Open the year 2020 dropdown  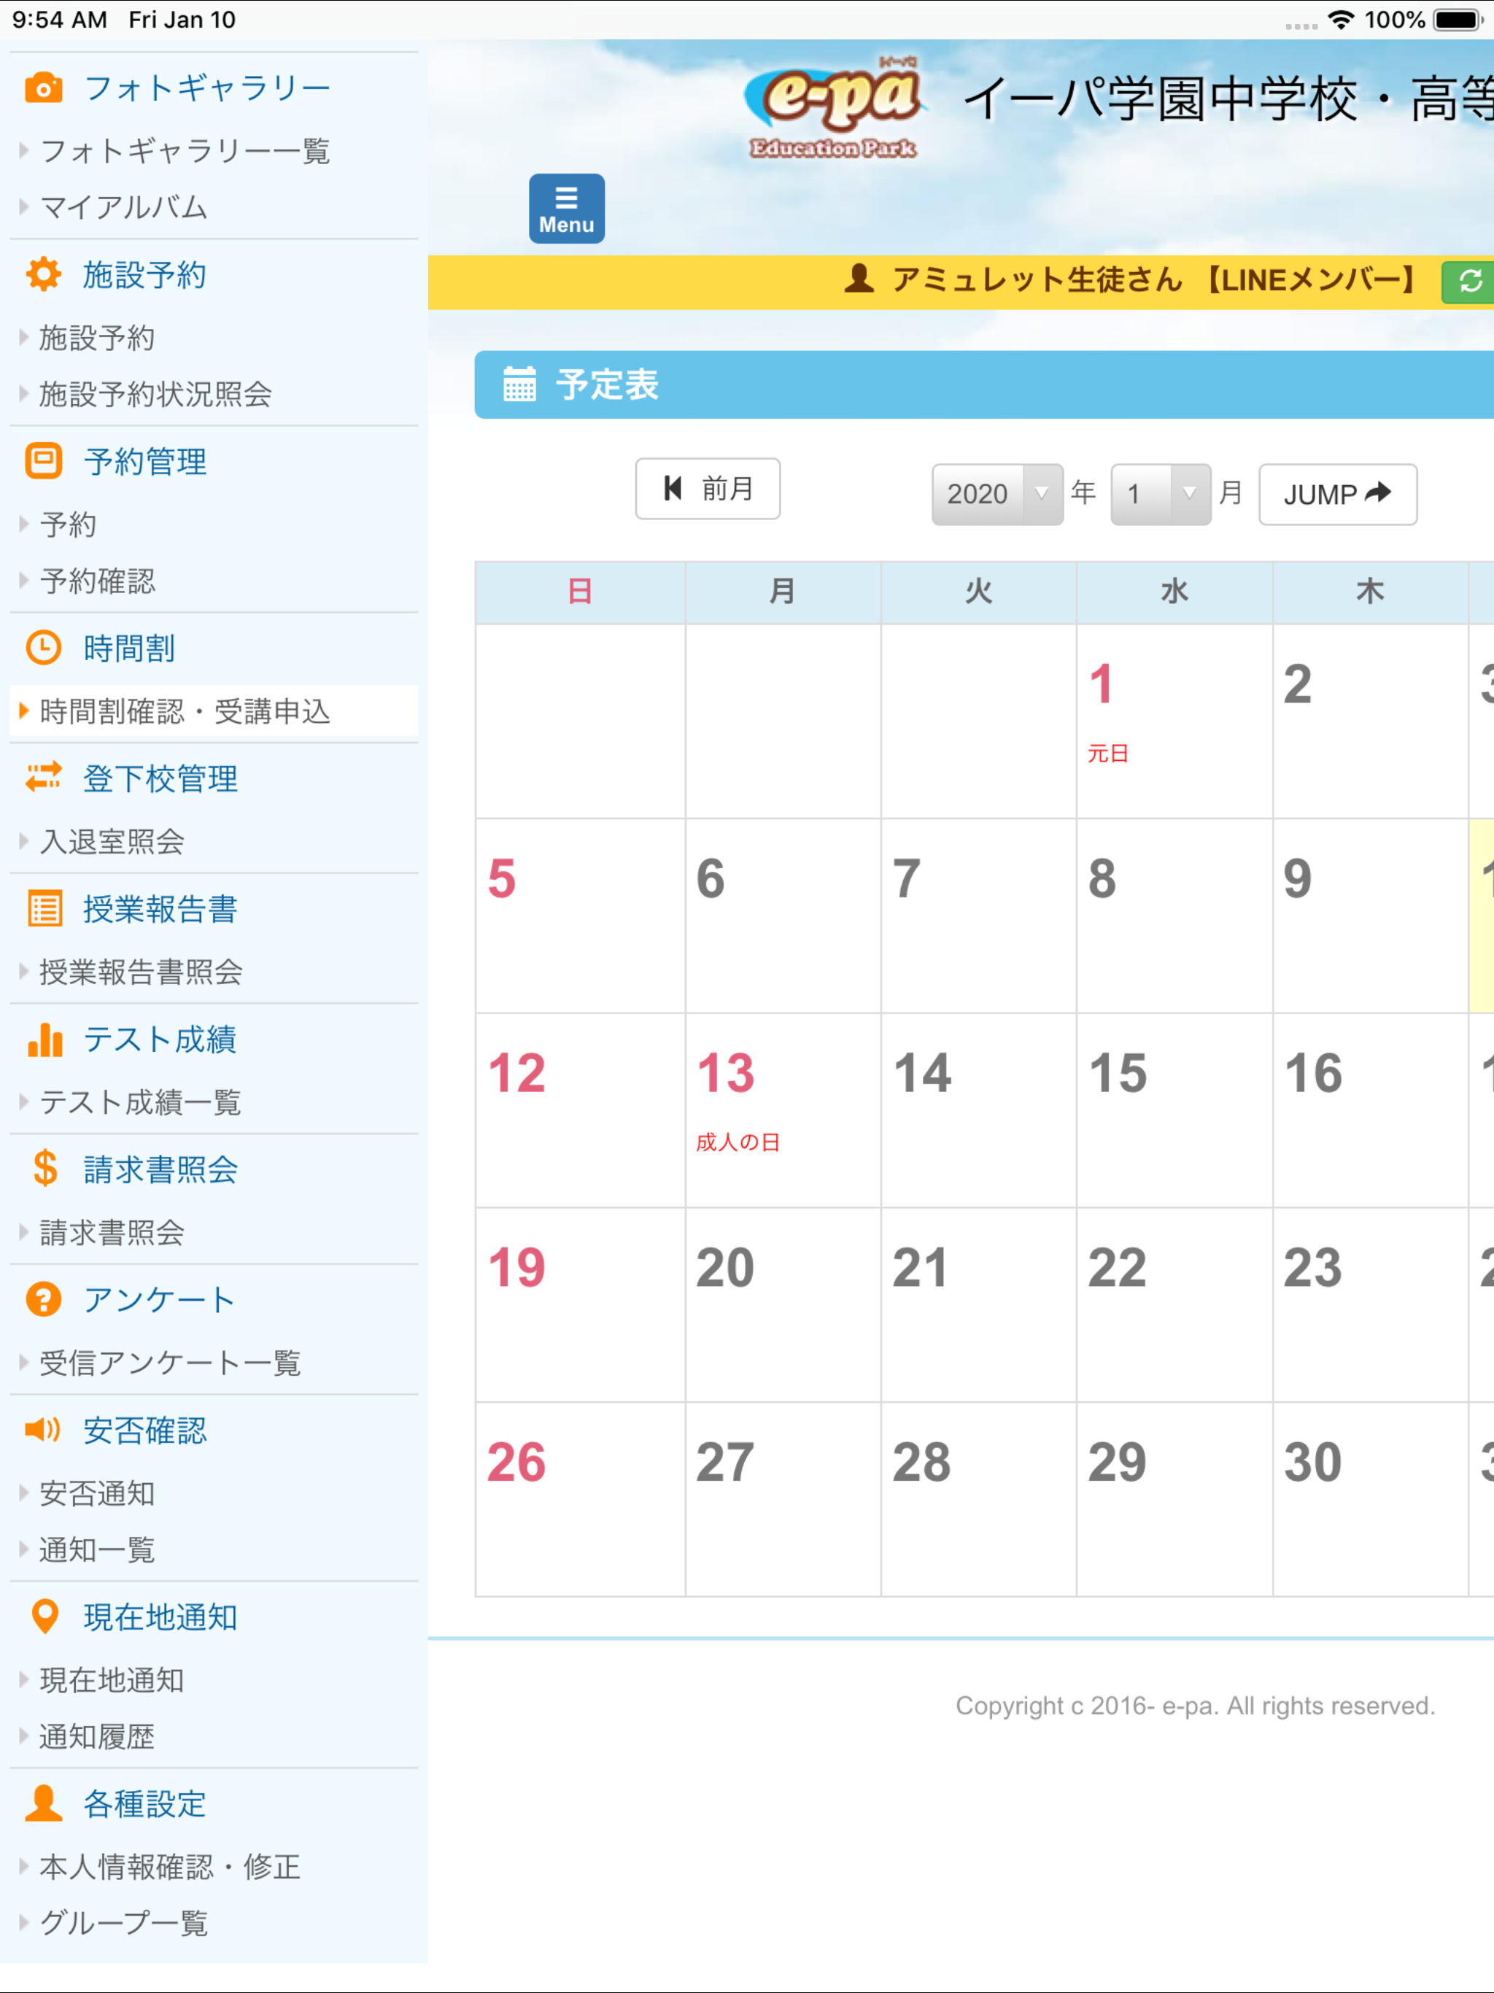point(996,495)
